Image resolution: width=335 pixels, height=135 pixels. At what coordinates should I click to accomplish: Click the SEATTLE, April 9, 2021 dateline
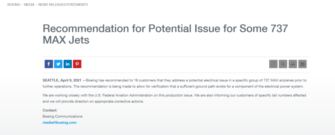pos(62,80)
